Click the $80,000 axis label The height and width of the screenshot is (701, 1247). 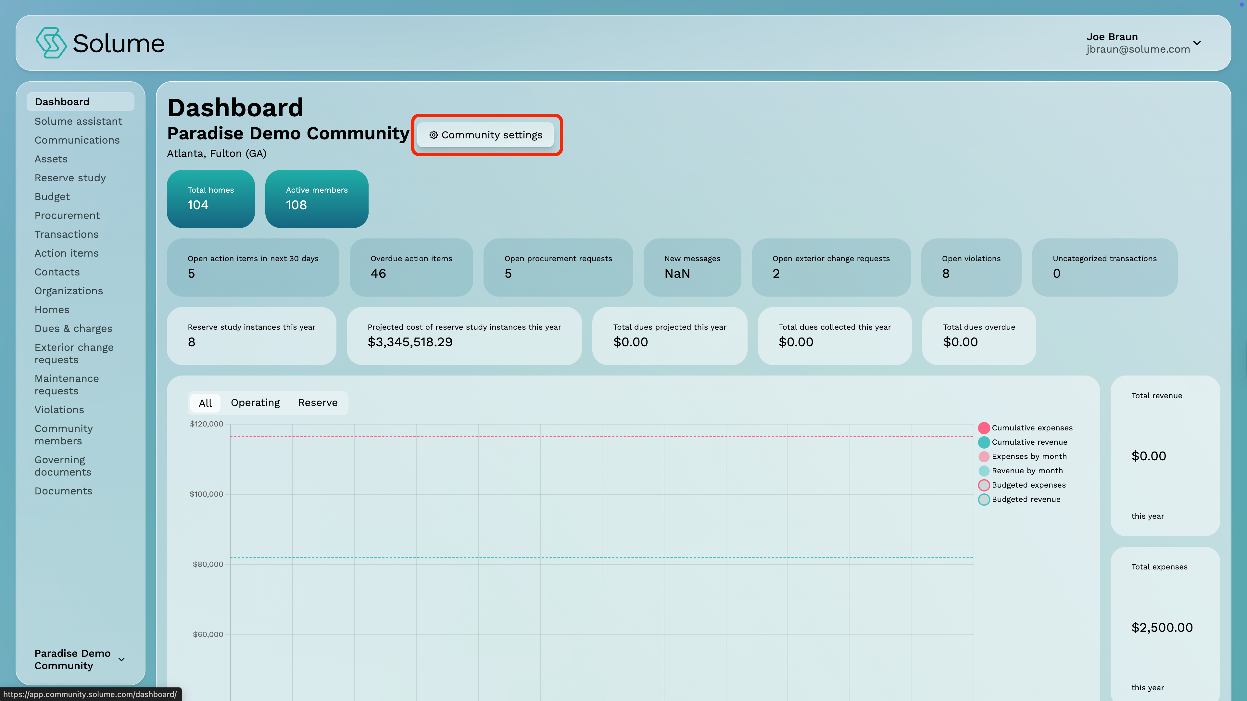[208, 565]
